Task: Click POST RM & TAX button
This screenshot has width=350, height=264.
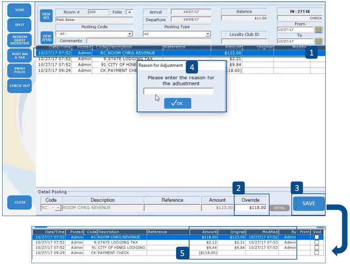Action: coord(20,55)
